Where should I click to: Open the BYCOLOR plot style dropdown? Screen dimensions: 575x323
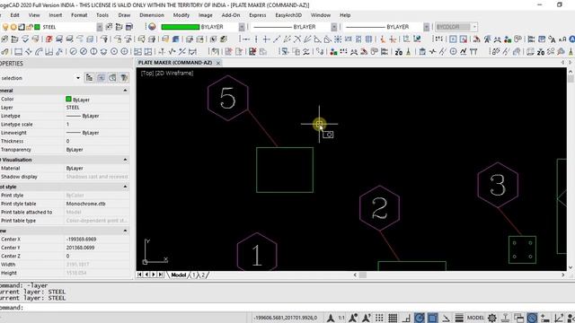[x=474, y=27]
